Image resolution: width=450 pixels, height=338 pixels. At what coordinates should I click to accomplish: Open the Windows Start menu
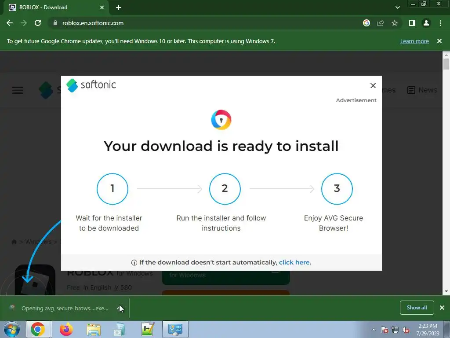point(12,329)
